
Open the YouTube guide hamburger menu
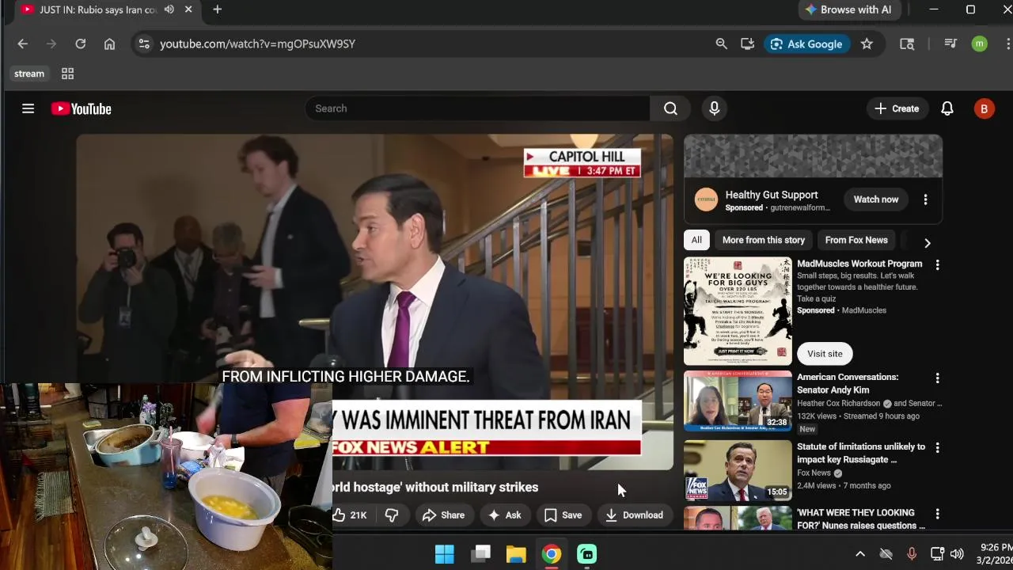pyautogui.click(x=28, y=108)
